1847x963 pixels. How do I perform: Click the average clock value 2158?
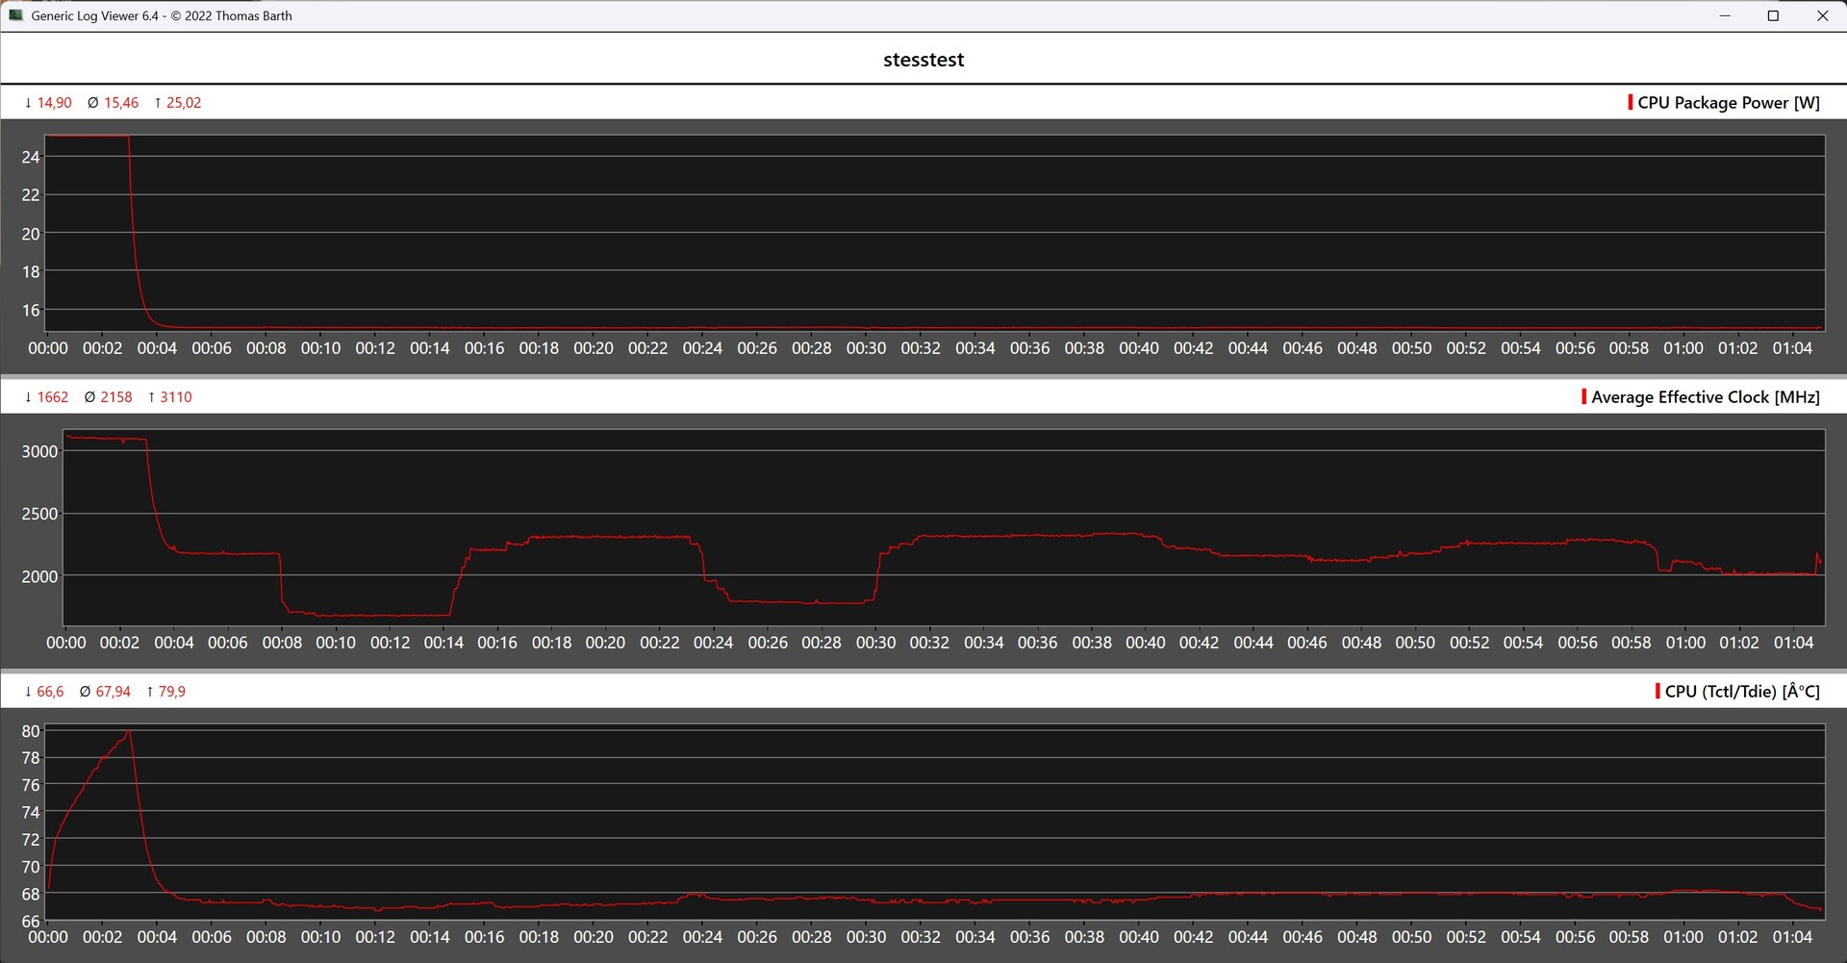tap(116, 397)
